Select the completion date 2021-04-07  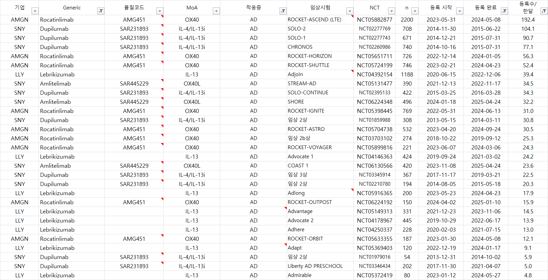486,266
